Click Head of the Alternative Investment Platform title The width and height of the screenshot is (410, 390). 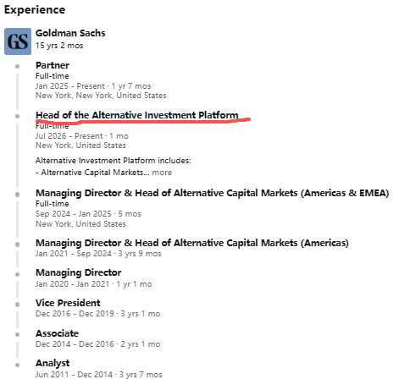[137, 115]
